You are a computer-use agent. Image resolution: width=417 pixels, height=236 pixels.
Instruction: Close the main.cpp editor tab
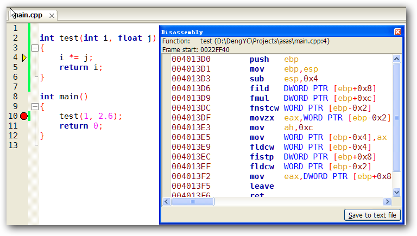[x=52, y=16]
